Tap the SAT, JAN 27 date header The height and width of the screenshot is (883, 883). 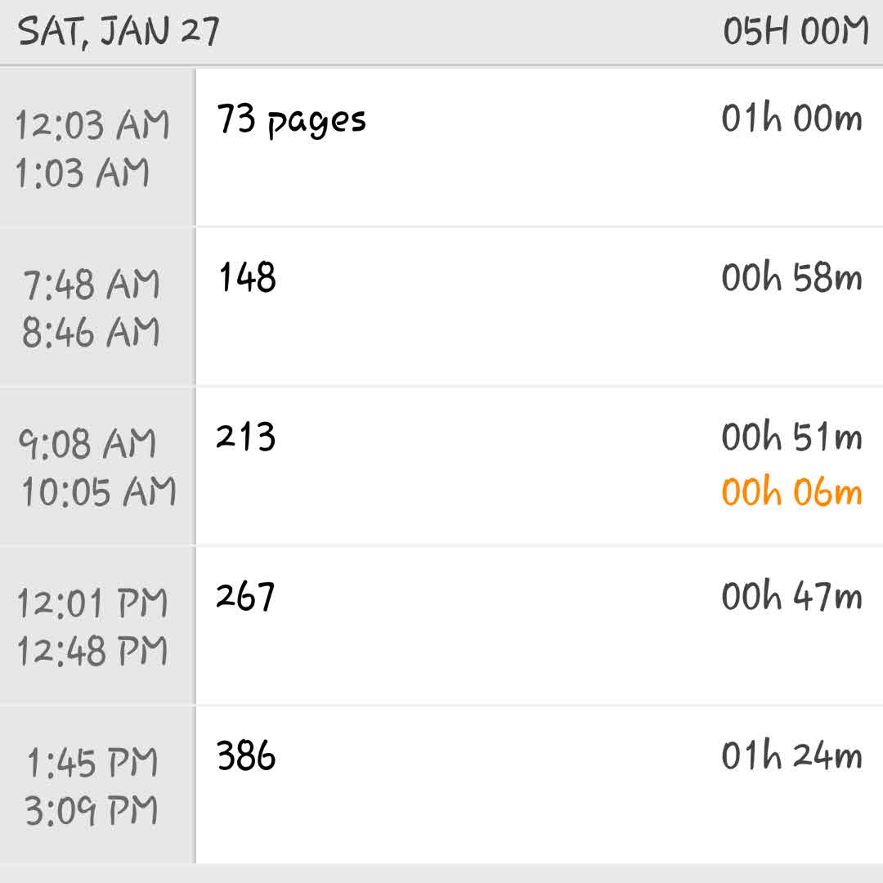click(119, 32)
